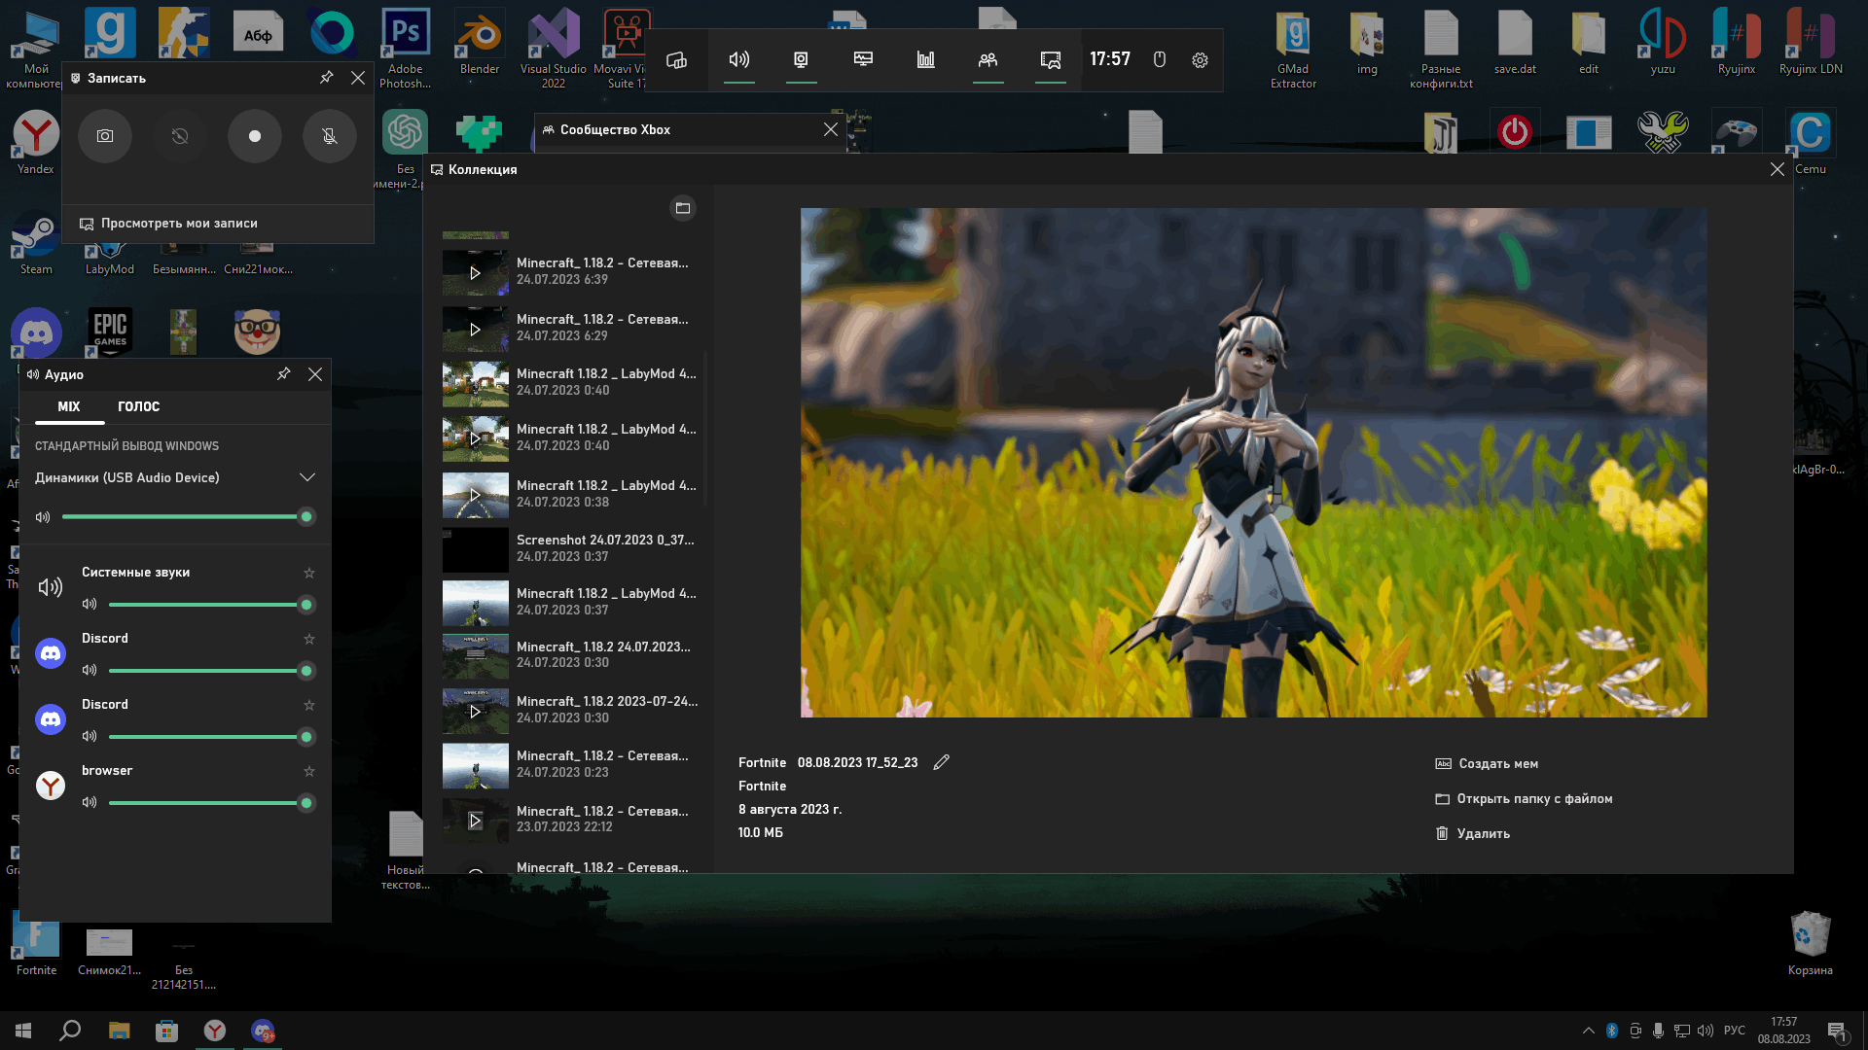Toggle the Resources widget in Game Bar

[925, 60]
